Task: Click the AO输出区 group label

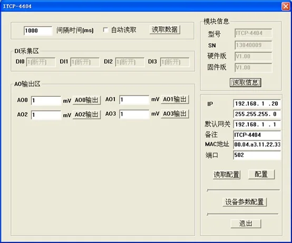Action: [27, 84]
